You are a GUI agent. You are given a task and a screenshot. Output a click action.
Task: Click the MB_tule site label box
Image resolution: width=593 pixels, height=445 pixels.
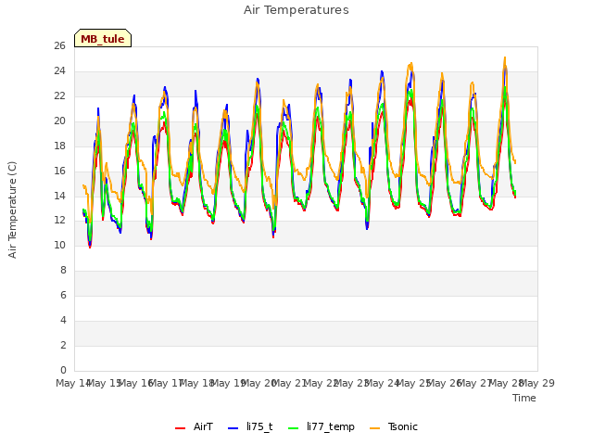point(103,38)
